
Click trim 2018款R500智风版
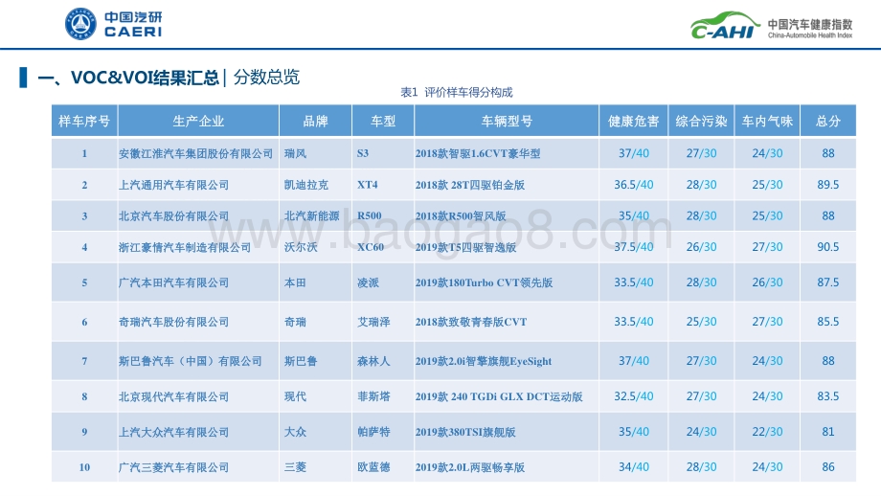pyautogui.click(x=461, y=216)
